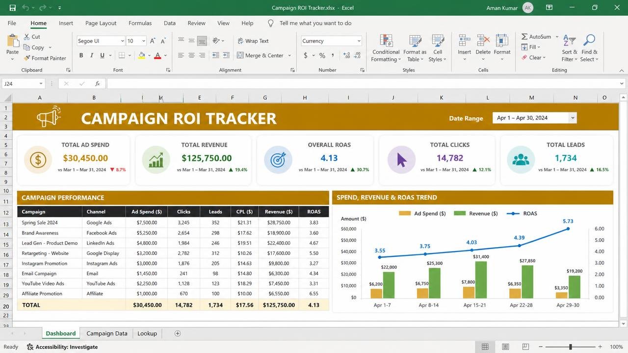Enable Center horizontal alignment
Image resolution: width=628 pixels, height=353 pixels.
[191, 55]
